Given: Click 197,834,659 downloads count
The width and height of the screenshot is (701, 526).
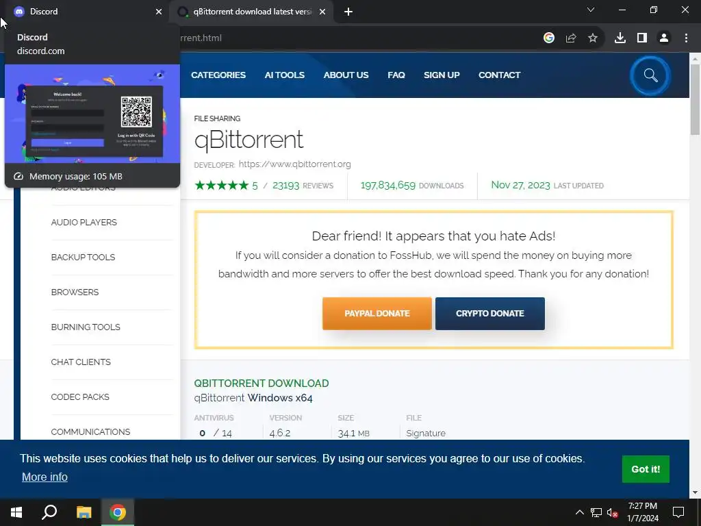Looking at the screenshot, I should click(x=388, y=185).
